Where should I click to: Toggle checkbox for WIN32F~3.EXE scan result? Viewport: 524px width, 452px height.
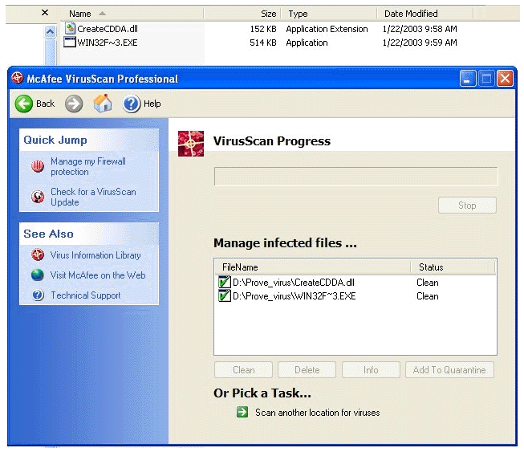click(x=224, y=296)
